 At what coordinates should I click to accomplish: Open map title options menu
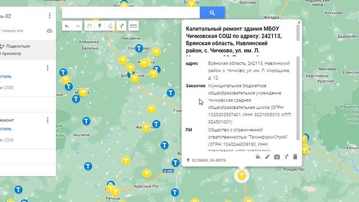coord(50,16)
